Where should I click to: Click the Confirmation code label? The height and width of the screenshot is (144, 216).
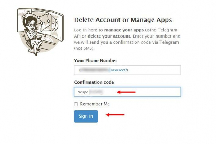(x=94, y=82)
